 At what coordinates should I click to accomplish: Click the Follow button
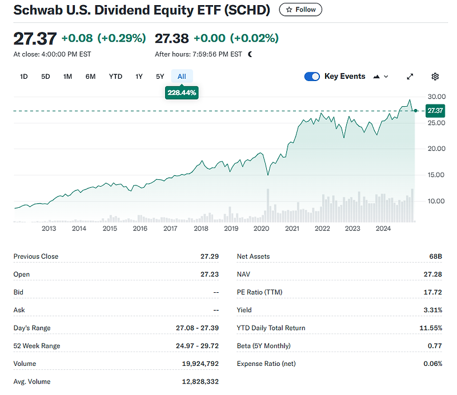pos(300,10)
